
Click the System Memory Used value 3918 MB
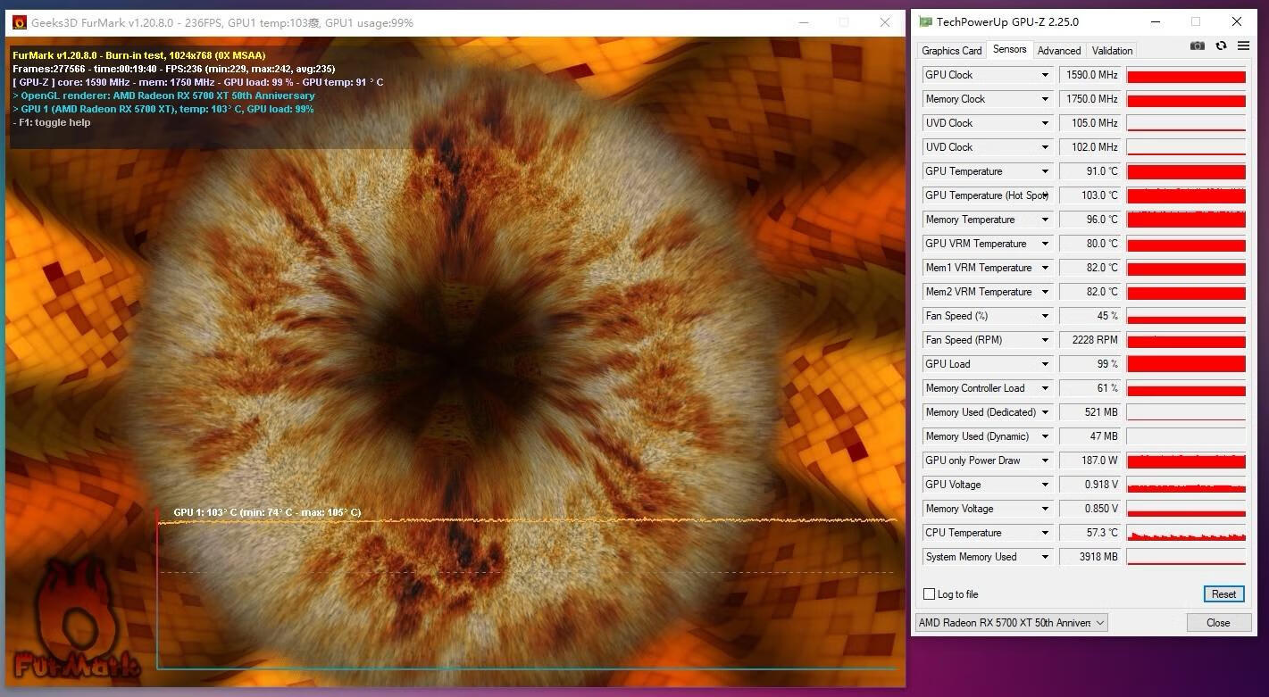[x=1090, y=557]
